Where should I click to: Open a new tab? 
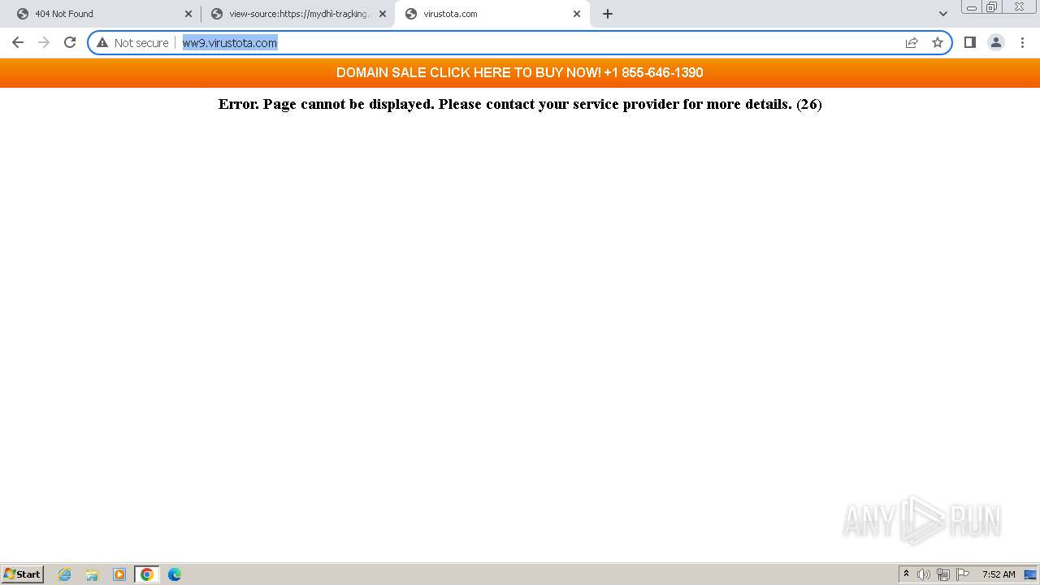pos(608,14)
